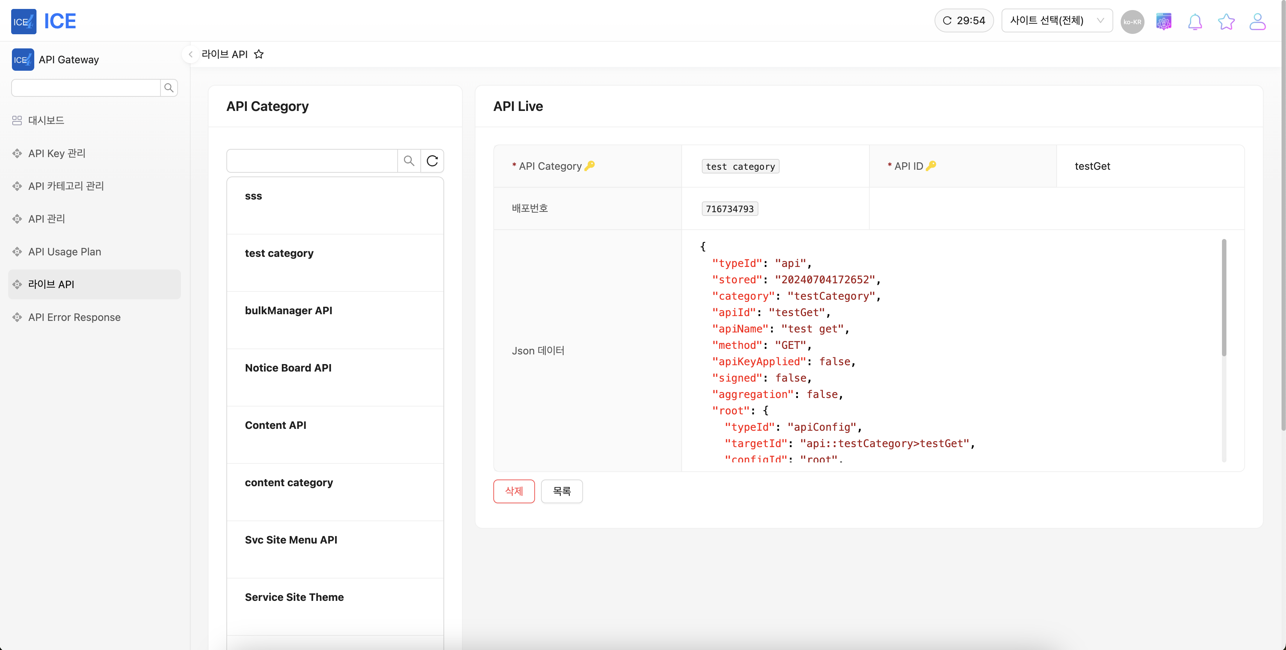Favorite the 라이브 API page star
The width and height of the screenshot is (1286, 650).
259,54
